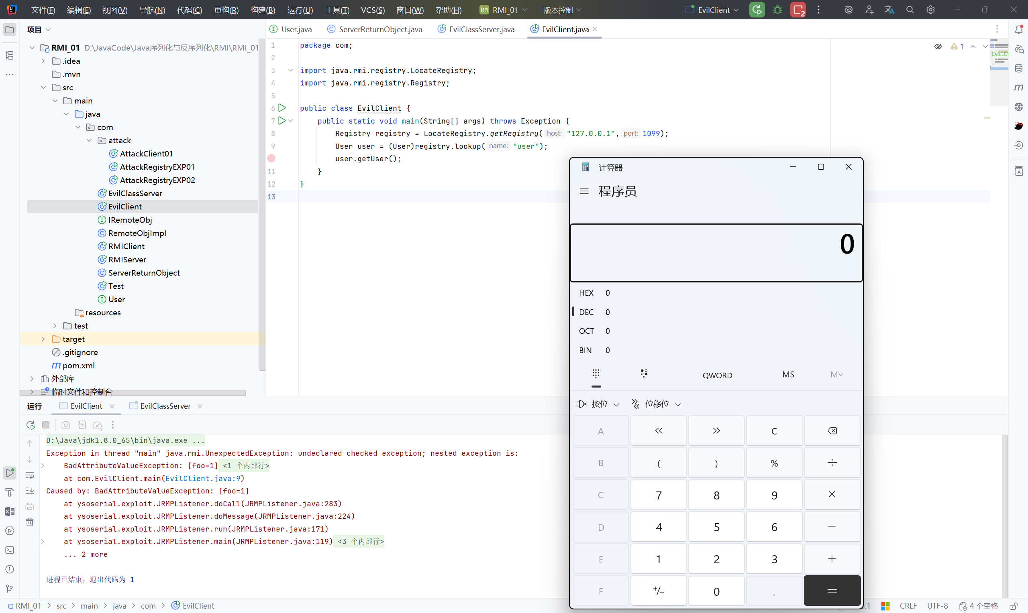Open the EvilClient run configuration dropdown
Viewport: 1028px width, 613px height.
[713, 10]
